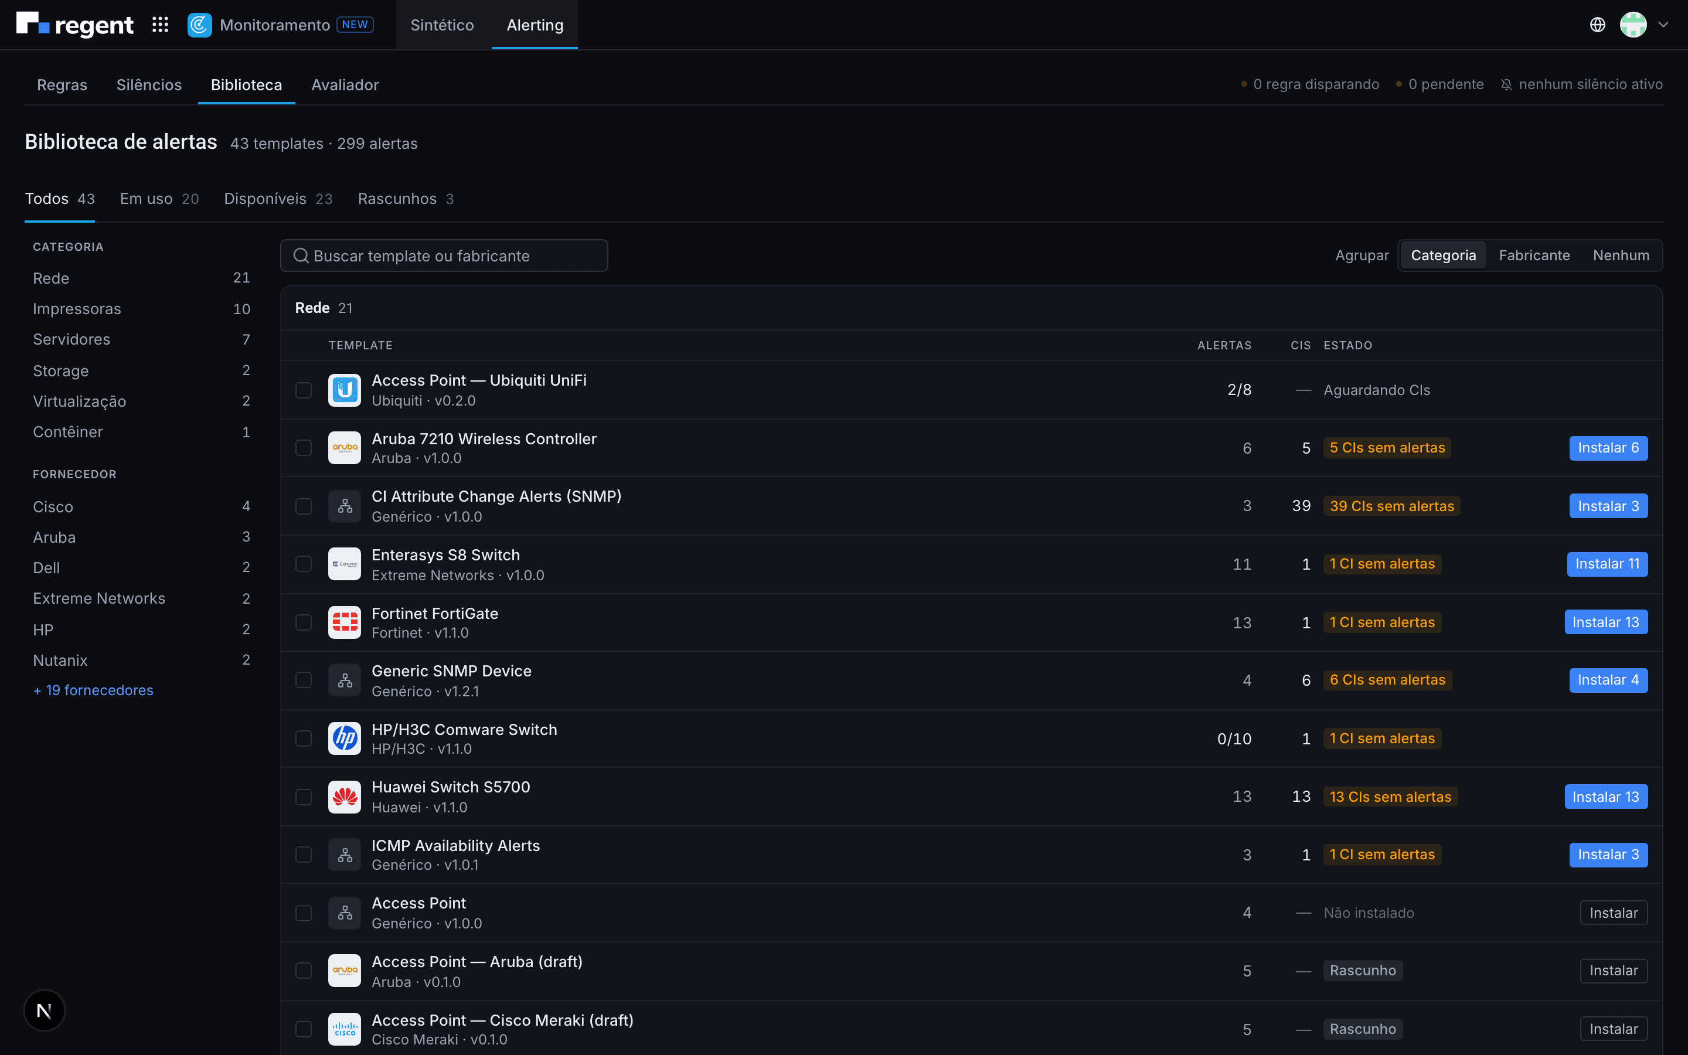This screenshot has height=1055, width=1688.
Task: Click the 39 CIs sem alertas badge
Action: pyautogui.click(x=1391, y=506)
